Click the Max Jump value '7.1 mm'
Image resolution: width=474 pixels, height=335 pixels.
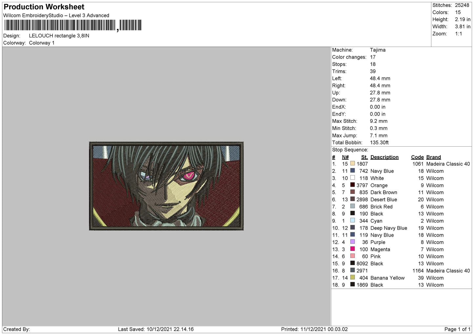[379, 136]
